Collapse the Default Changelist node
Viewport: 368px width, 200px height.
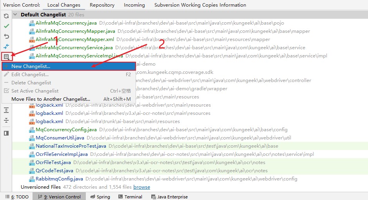15,15
